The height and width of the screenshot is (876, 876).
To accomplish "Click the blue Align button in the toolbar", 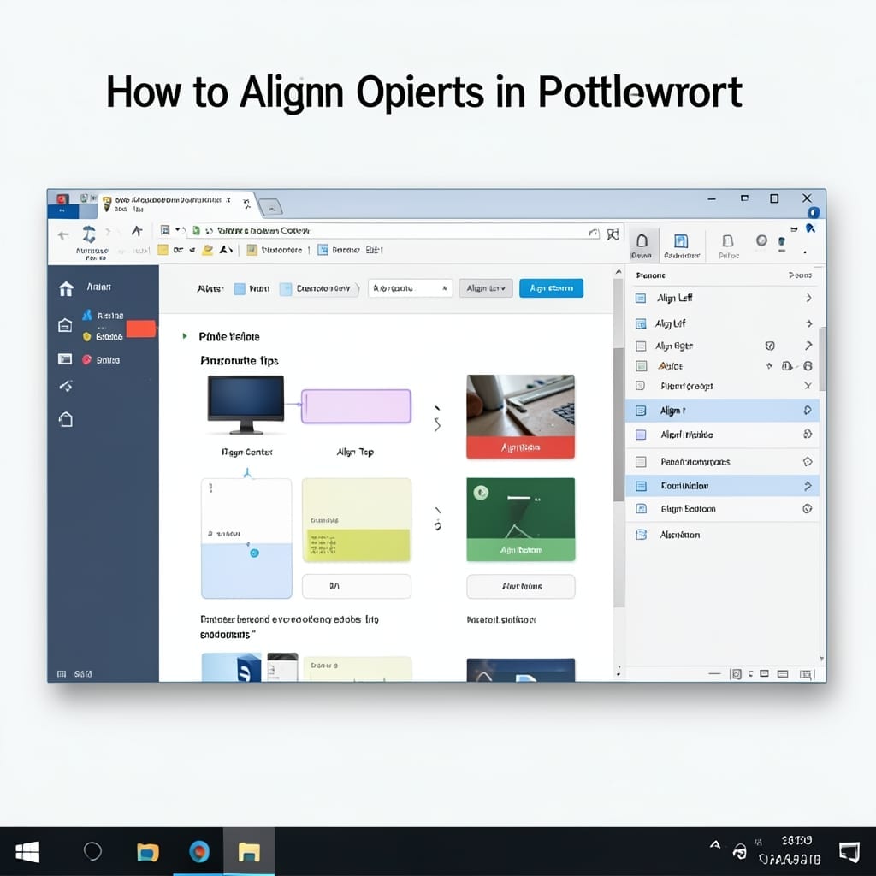I will click(x=551, y=288).
